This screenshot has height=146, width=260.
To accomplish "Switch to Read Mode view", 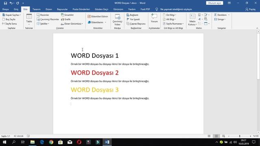I will tap(209, 136).
